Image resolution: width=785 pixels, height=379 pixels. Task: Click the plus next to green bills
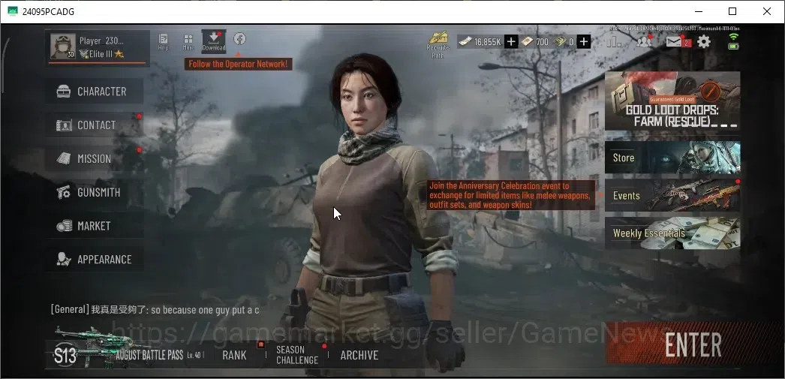click(584, 41)
